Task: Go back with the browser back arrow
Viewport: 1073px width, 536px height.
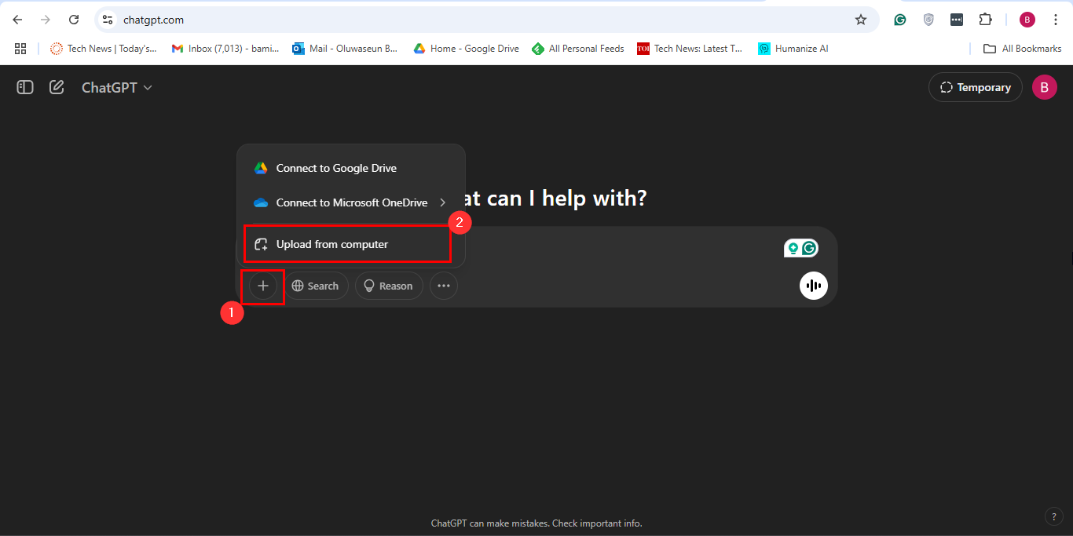Action: (x=17, y=20)
